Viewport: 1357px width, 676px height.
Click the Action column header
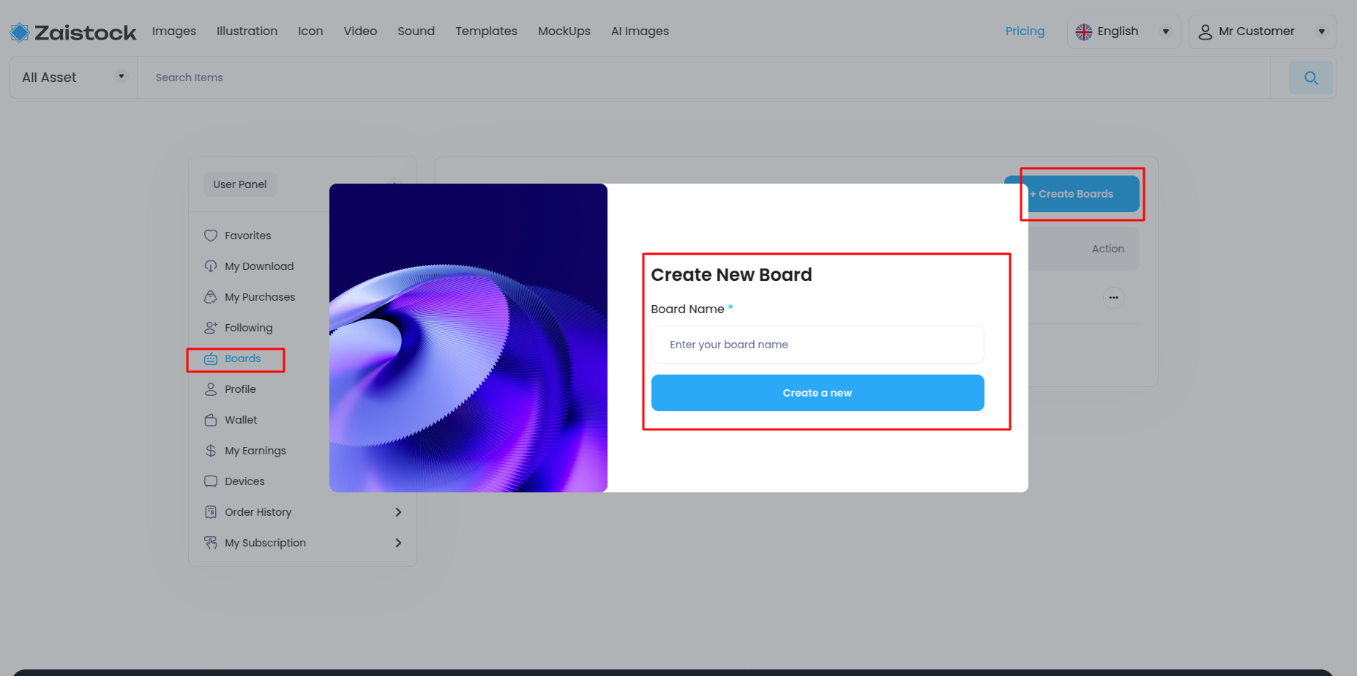[x=1107, y=249]
